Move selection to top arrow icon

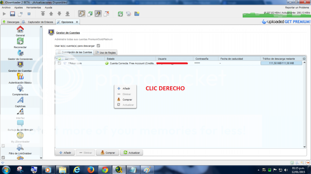pyautogui.click(x=43, y=14)
